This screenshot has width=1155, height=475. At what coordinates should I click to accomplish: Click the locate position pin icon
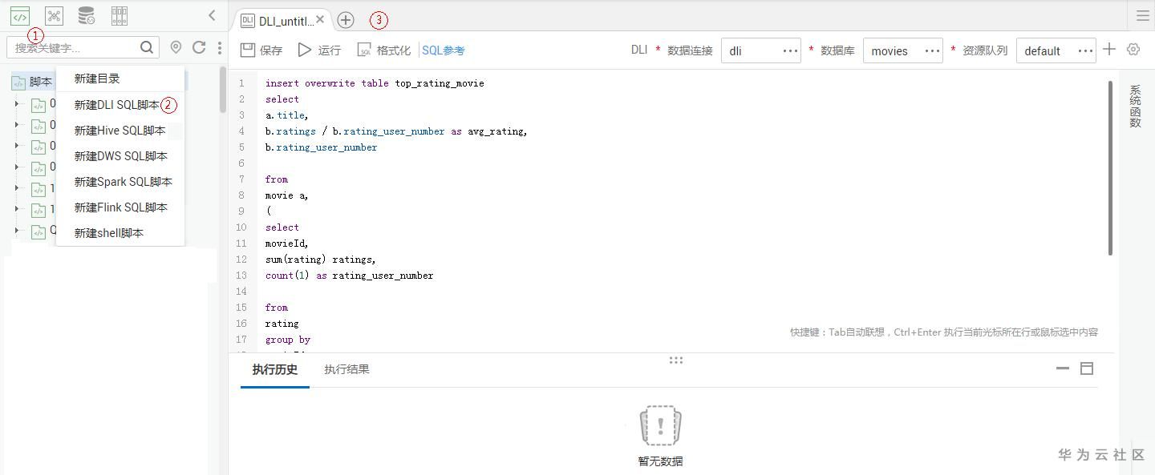coord(176,48)
